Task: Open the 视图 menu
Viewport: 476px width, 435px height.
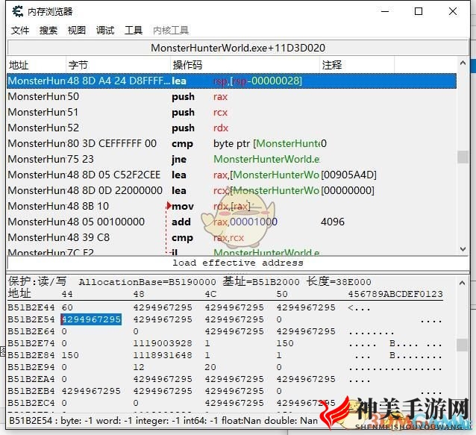Action: [x=77, y=31]
